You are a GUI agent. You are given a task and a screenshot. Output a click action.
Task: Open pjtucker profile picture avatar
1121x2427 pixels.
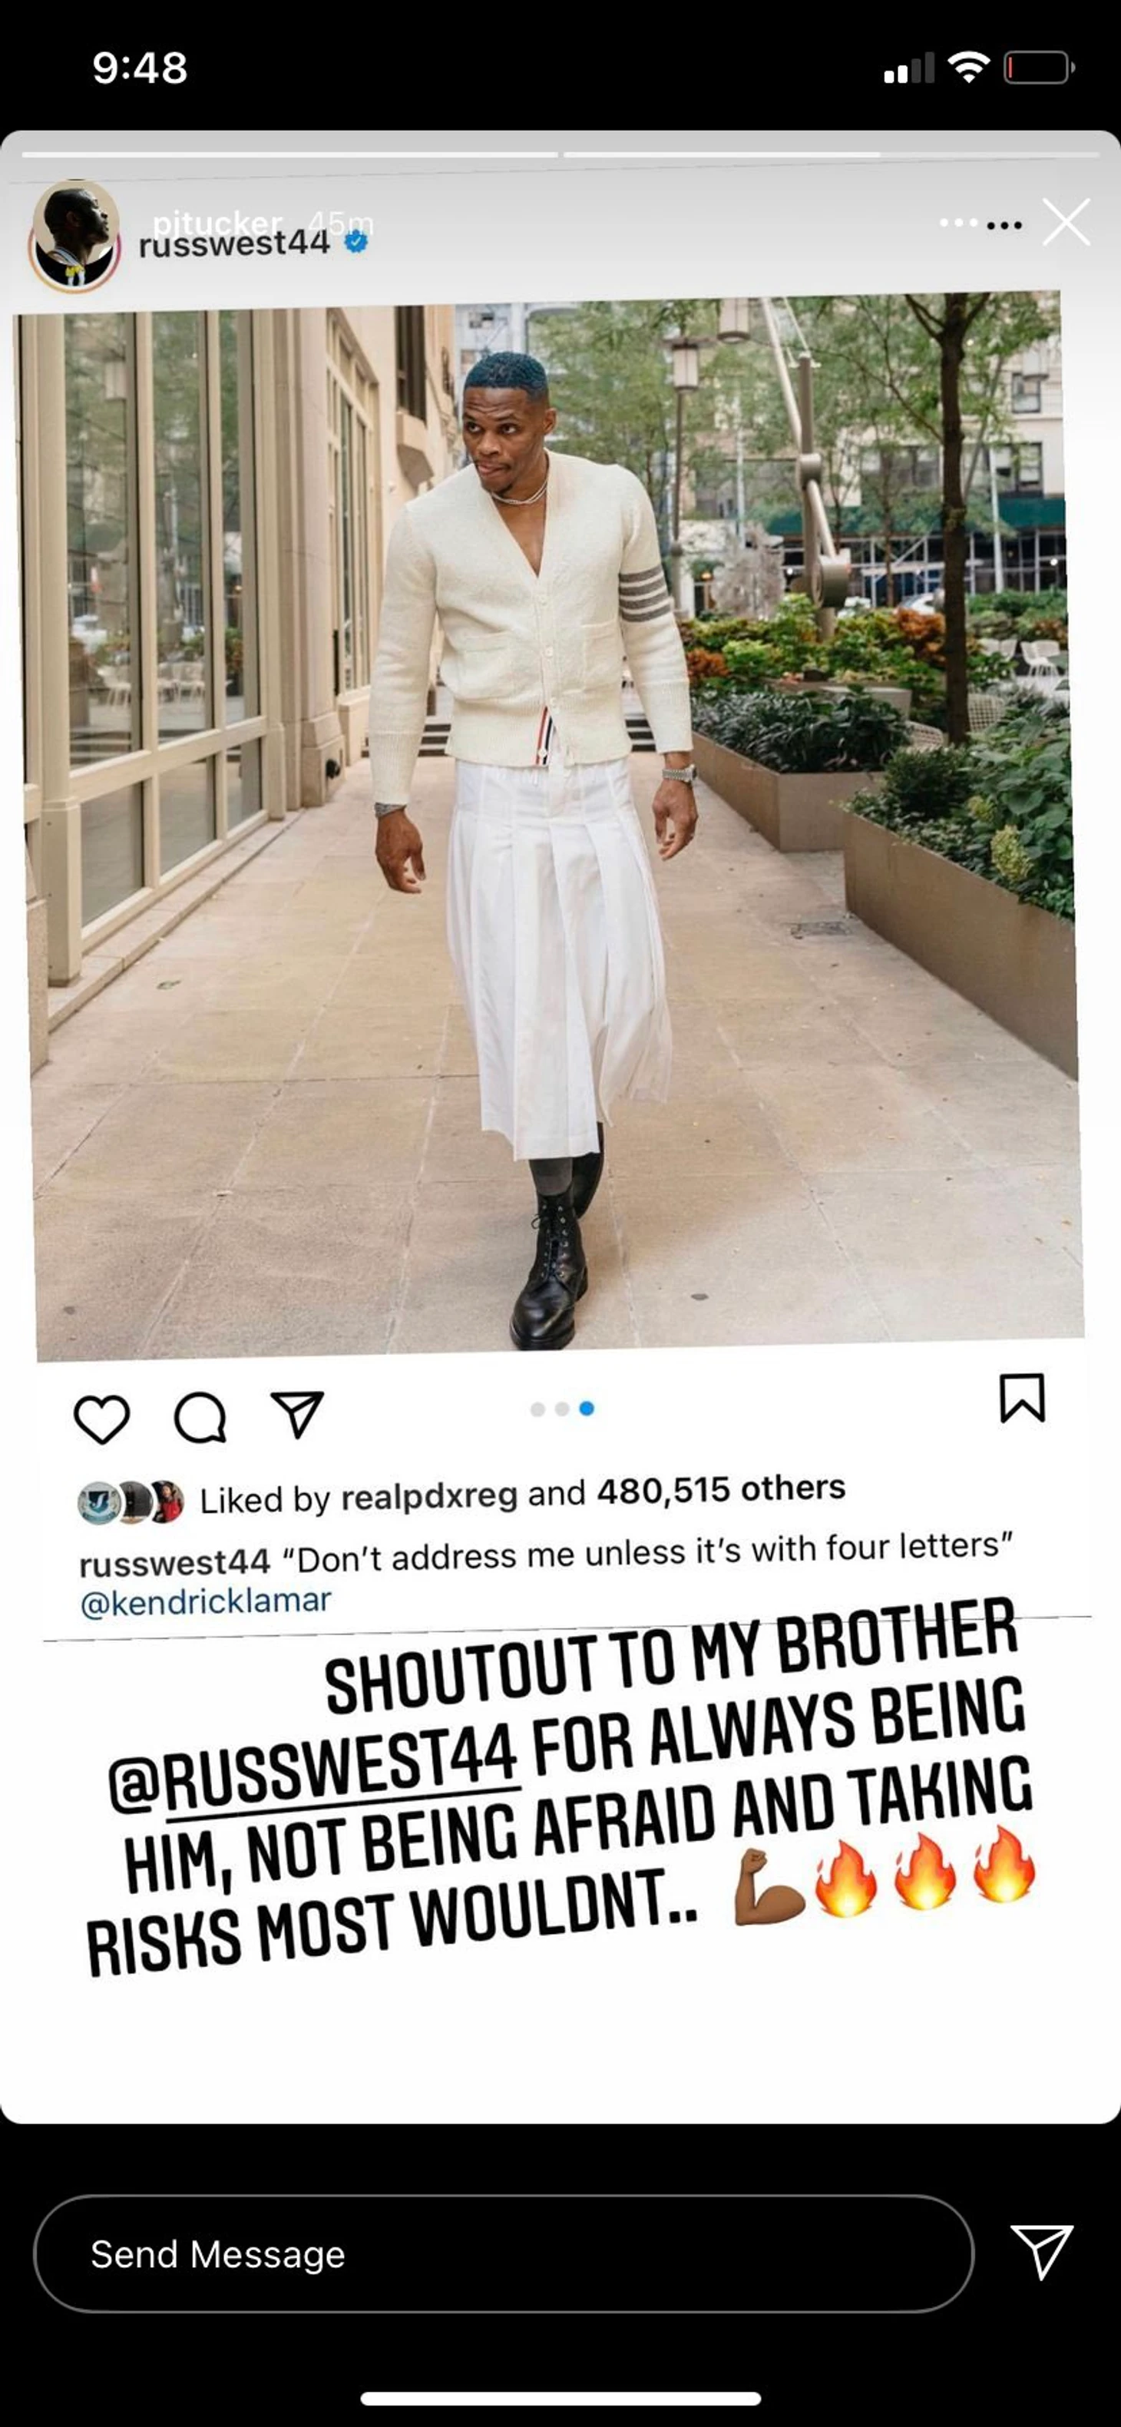74,236
